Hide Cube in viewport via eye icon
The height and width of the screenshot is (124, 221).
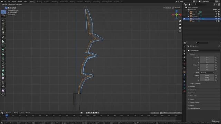(x=216, y=14)
